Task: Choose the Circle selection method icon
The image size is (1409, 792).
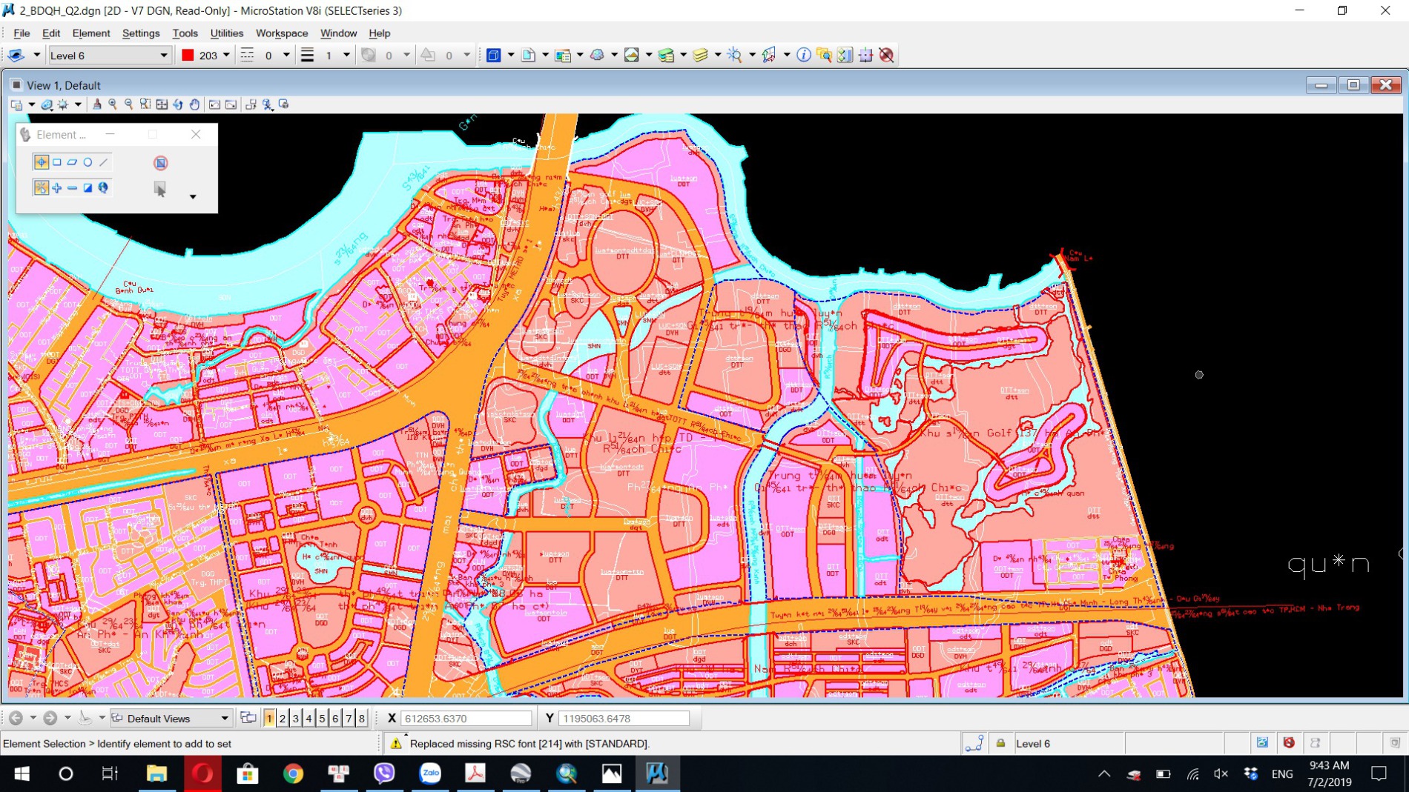Action: [88, 162]
